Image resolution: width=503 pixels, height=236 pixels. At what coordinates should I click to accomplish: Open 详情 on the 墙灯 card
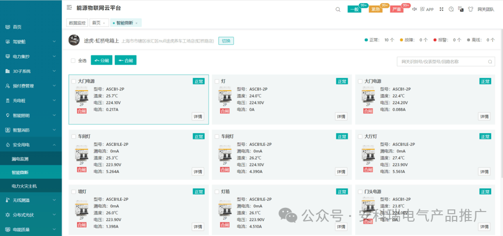[197, 227]
